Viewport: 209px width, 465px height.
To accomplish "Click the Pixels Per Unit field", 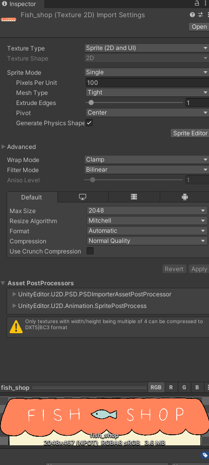I will 147,83.
